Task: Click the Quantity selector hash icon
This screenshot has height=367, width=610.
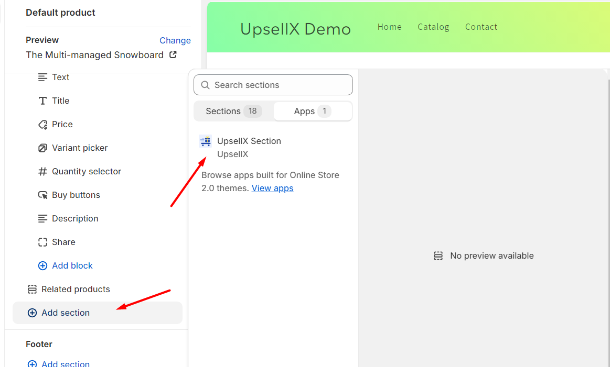Action: tap(42, 172)
